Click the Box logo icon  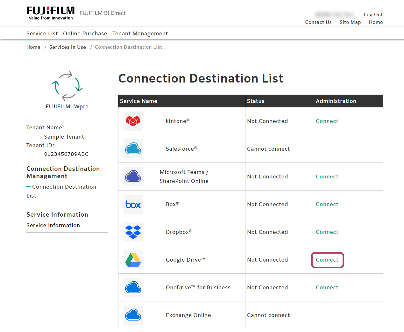[x=133, y=204]
